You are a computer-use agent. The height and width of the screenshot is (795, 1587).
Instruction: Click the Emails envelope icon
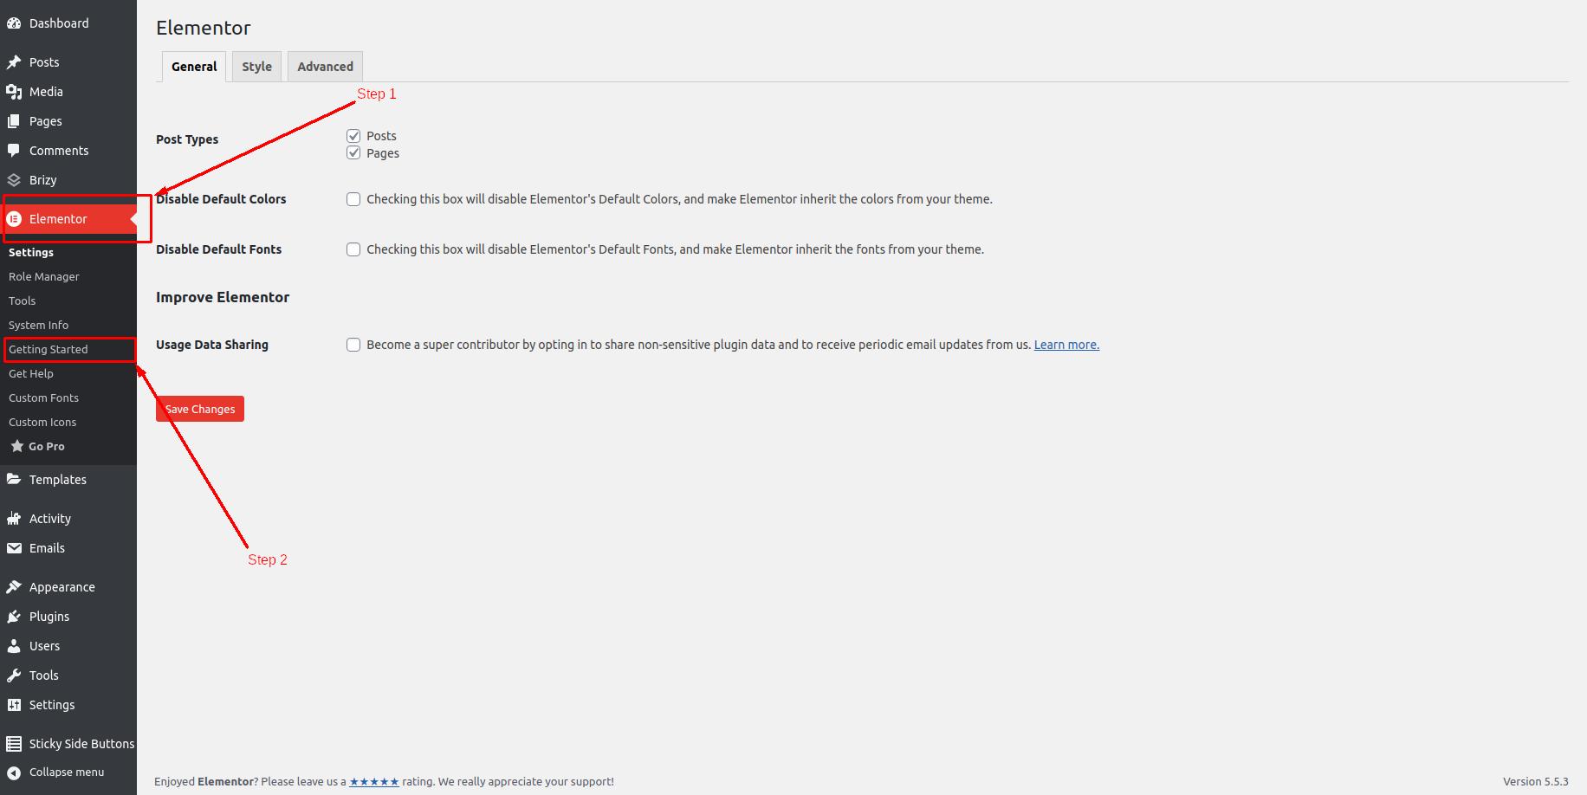click(x=14, y=548)
